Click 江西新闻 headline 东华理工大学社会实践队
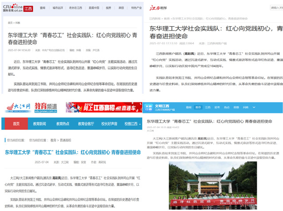The height and width of the screenshot is (211, 283). tap(216, 32)
